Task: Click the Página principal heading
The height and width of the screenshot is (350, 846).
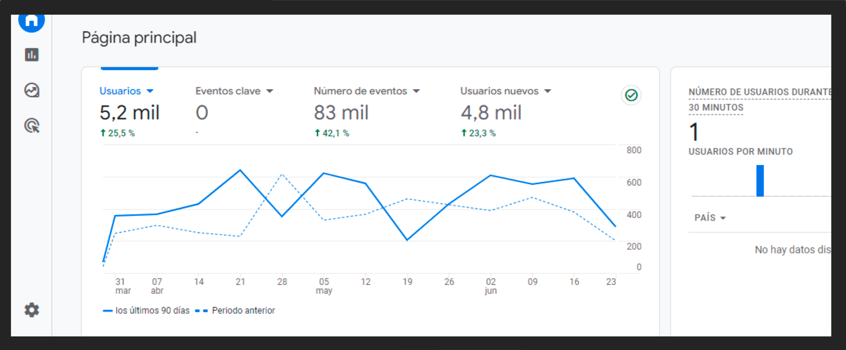Action: 139,38
